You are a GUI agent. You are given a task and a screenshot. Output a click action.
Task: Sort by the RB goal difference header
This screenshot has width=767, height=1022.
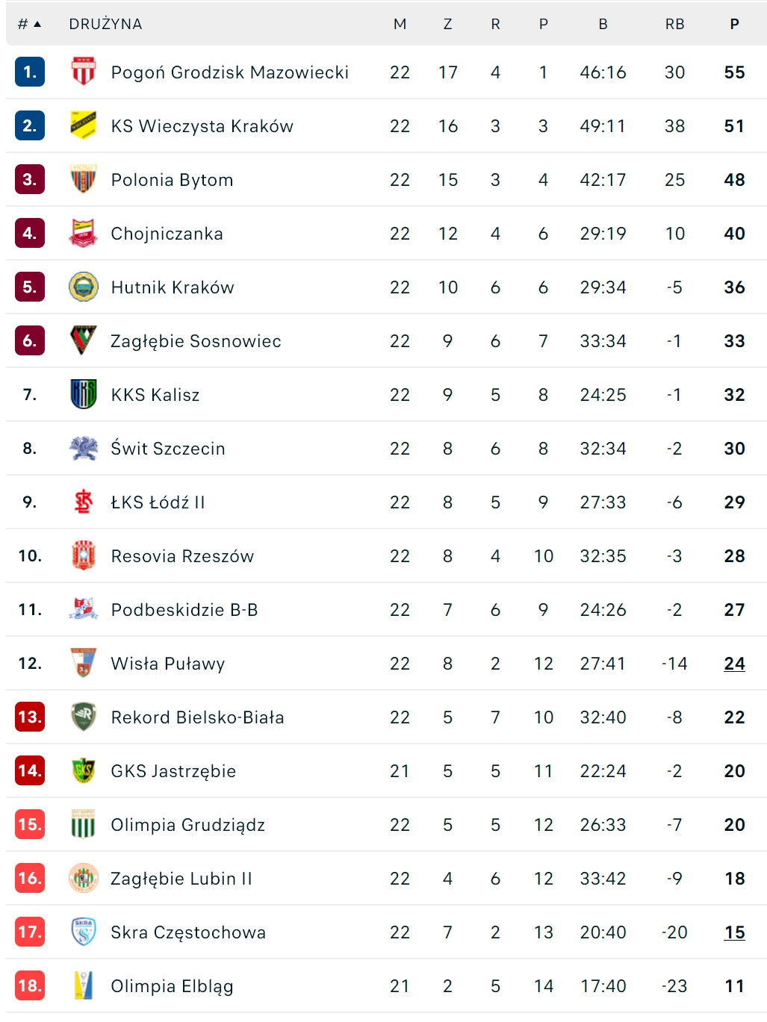pyautogui.click(x=674, y=24)
